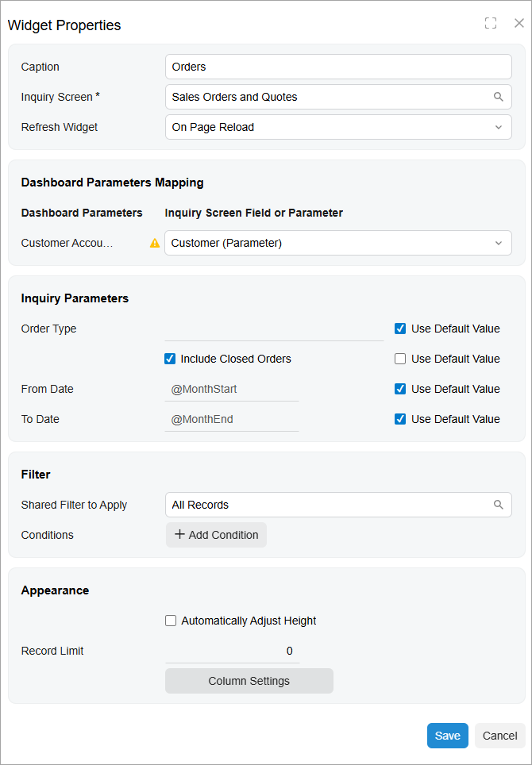Click the Save button

click(447, 736)
